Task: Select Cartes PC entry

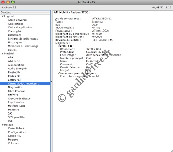Action: point(14,76)
